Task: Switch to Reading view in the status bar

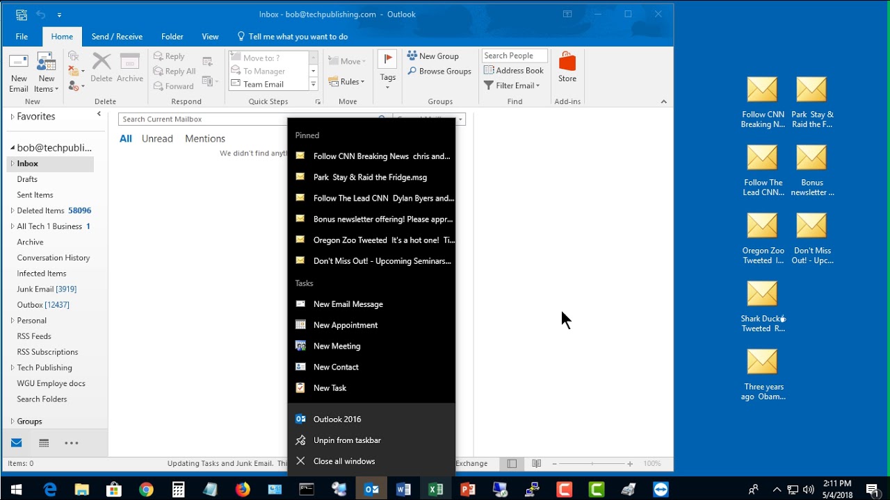Action: [x=536, y=463]
